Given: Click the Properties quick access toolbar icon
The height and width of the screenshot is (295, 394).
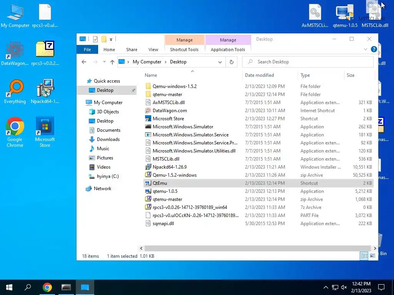Looking at the screenshot, I should tap(95, 39).
